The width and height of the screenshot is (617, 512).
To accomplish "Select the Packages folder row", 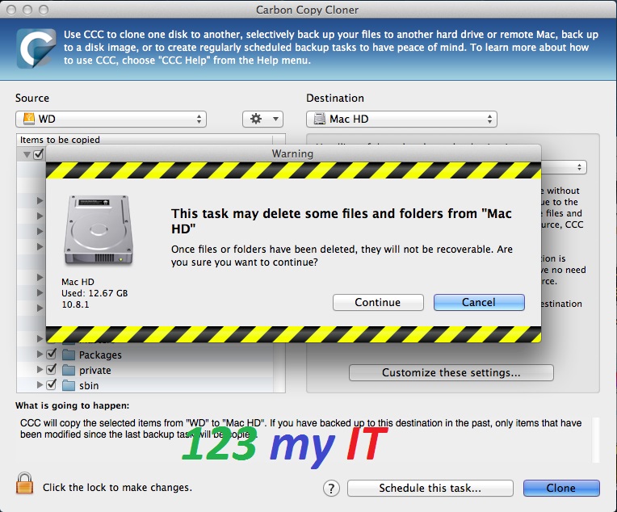I will click(145, 355).
